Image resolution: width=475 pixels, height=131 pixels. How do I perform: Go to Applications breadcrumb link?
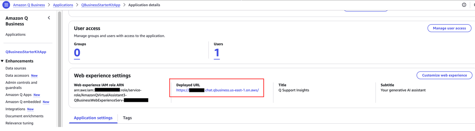tap(63, 5)
